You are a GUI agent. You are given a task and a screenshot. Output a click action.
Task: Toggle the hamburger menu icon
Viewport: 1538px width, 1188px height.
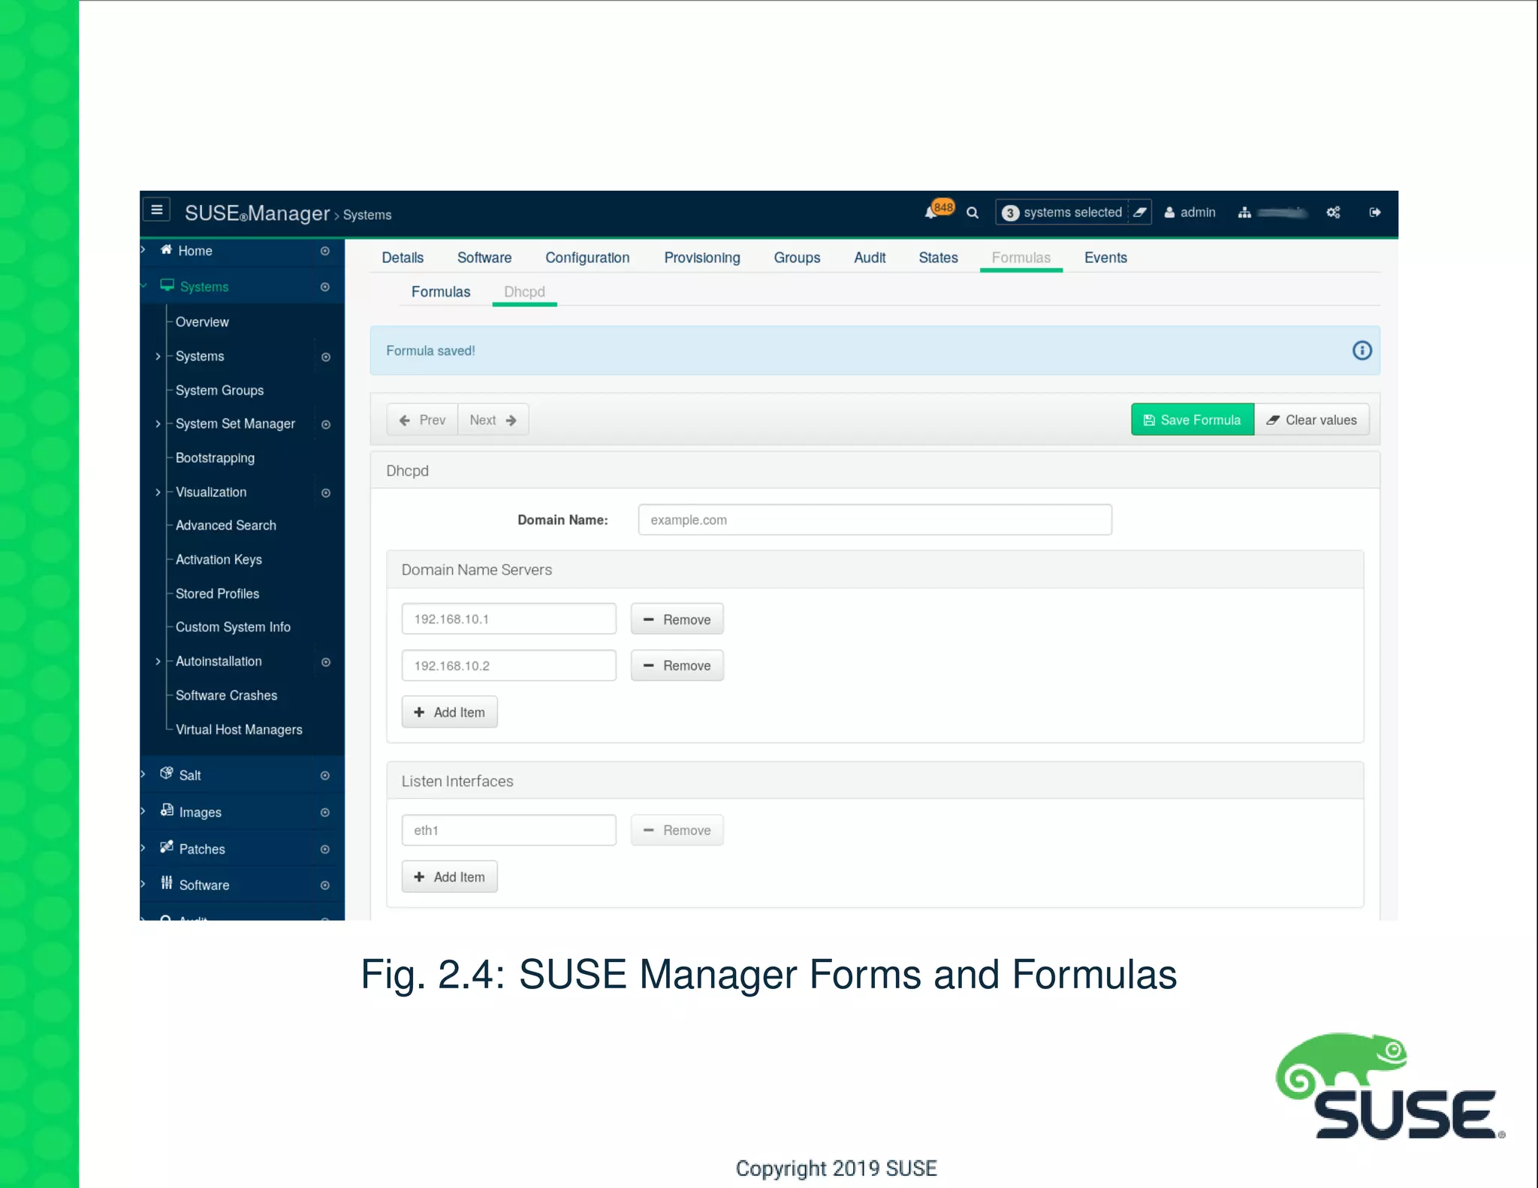(157, 210)
